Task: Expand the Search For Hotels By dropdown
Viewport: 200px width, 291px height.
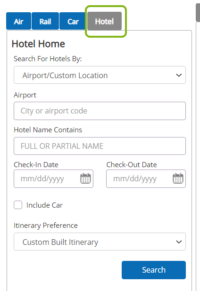Action: coord(100,75)
